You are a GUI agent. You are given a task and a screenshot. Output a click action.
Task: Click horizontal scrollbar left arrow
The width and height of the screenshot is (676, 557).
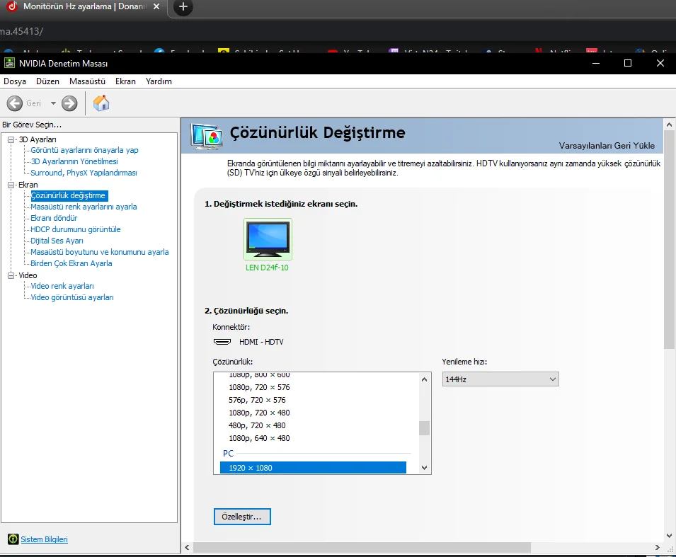[187, 548]
